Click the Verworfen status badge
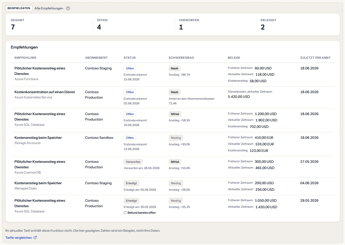Screen dimensions: 345x245 point(133,162)
